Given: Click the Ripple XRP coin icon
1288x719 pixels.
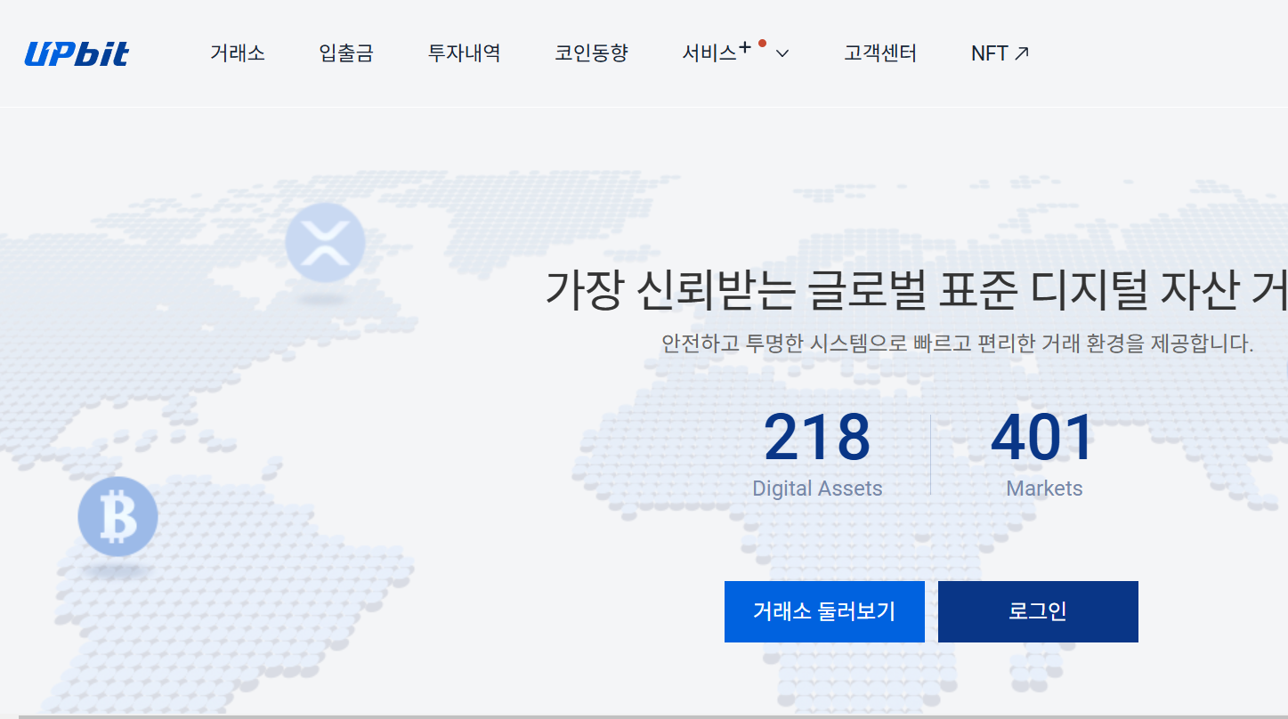Looking at the screenshot, I should (x=325, y=242).
